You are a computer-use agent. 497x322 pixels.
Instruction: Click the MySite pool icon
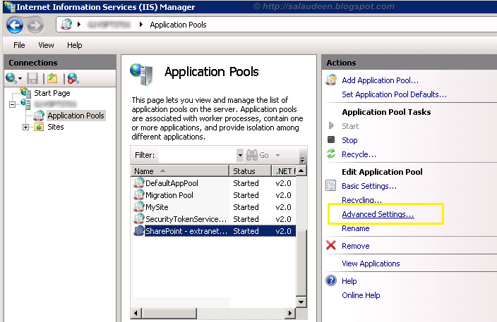point(139,207)
